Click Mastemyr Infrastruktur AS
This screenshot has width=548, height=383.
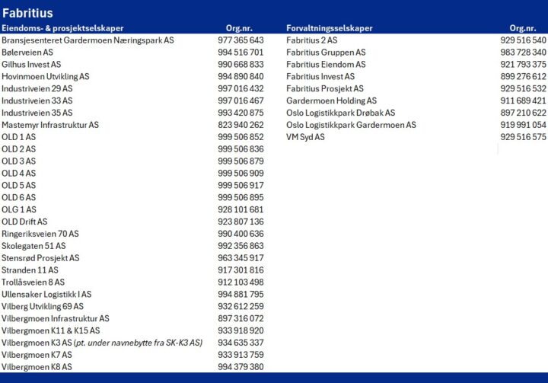pos(50,125)
